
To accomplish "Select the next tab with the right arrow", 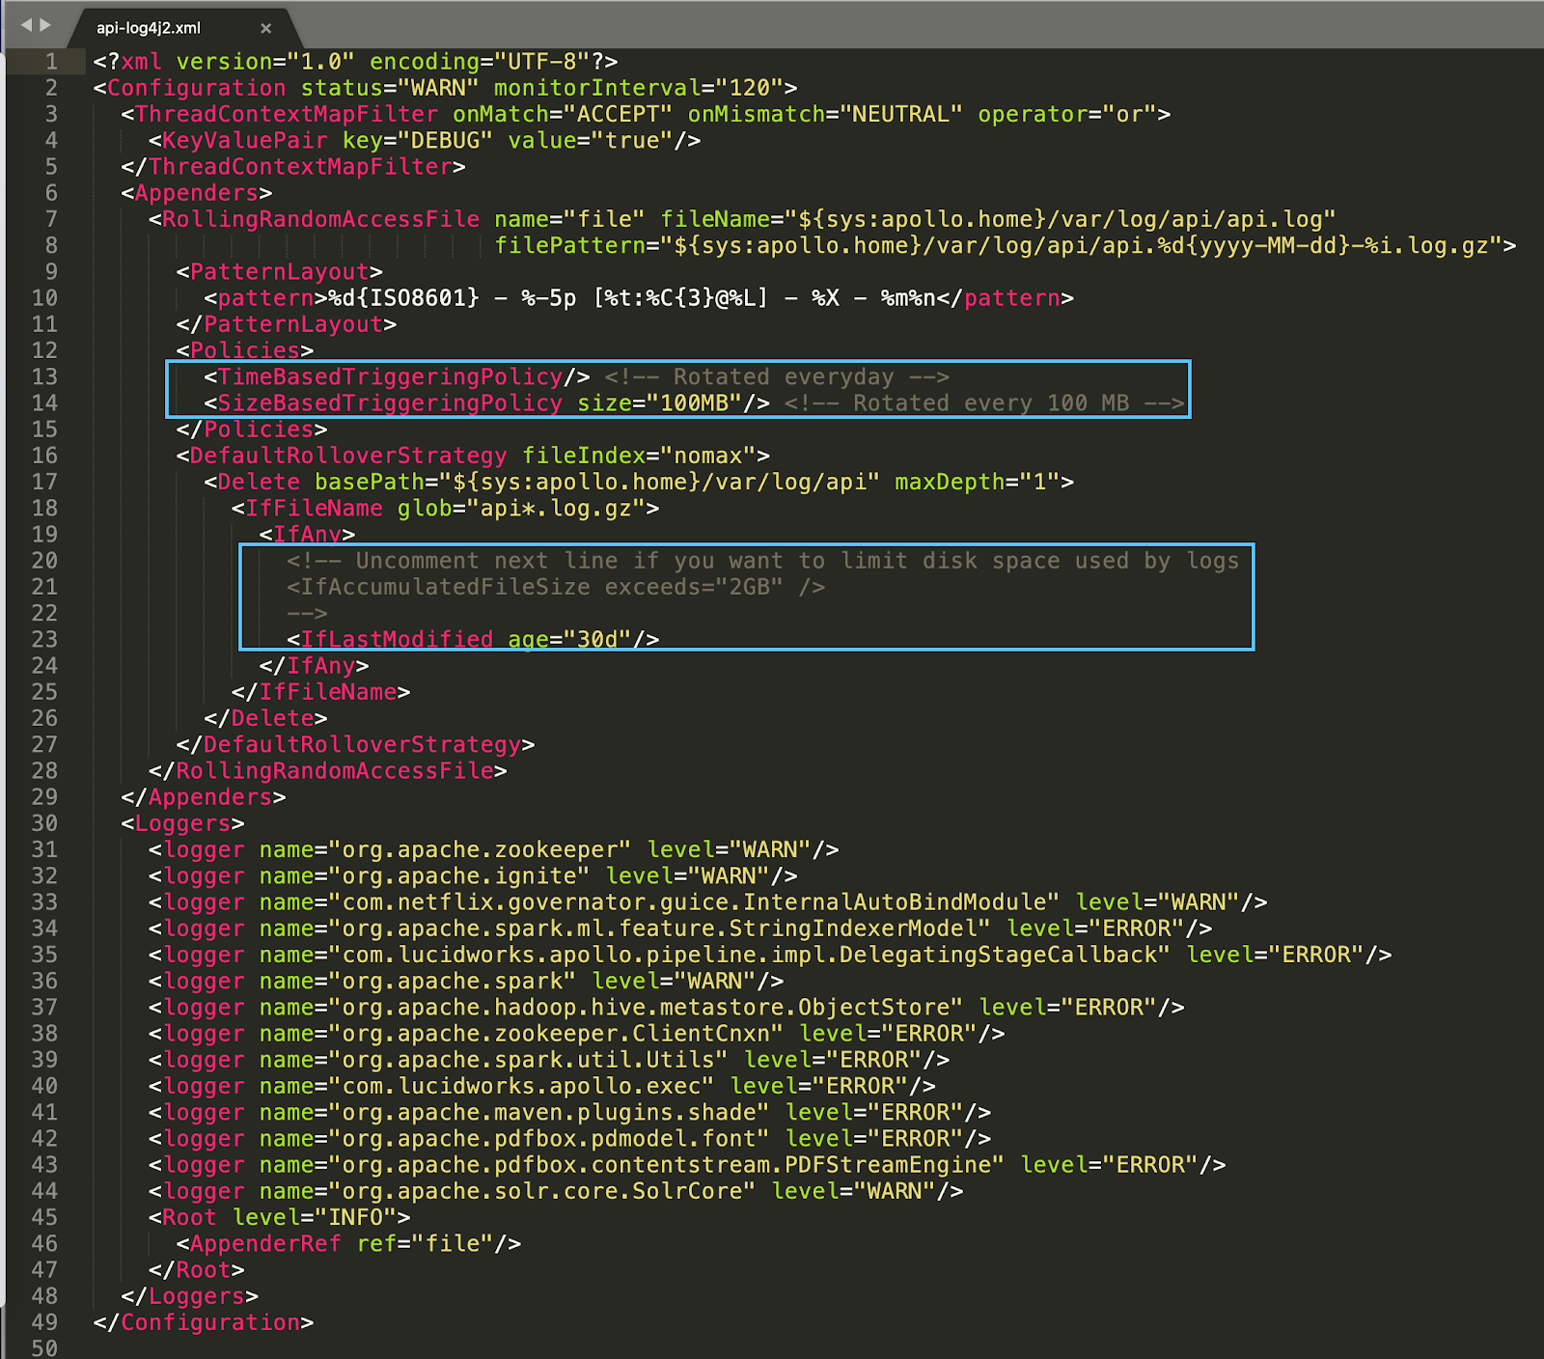I will pyautogui.click(x=44, y=24).
